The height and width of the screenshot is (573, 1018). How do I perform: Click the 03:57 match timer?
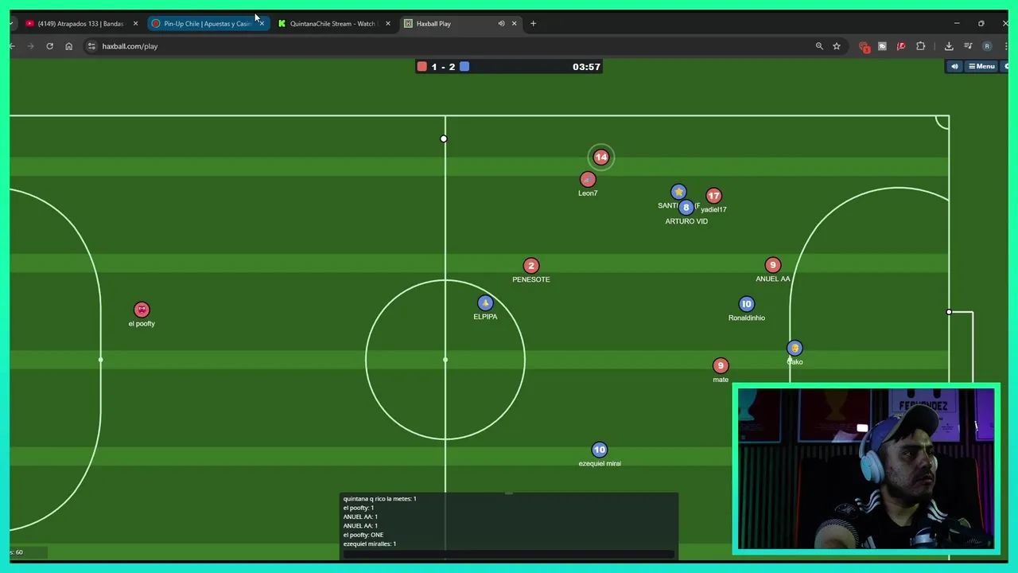coord(586,67)
